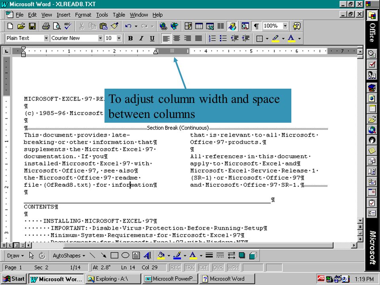Save the document with the floppy disk icon
The height and width of the screenshot is (285, 380).
[x=32, y=26]
